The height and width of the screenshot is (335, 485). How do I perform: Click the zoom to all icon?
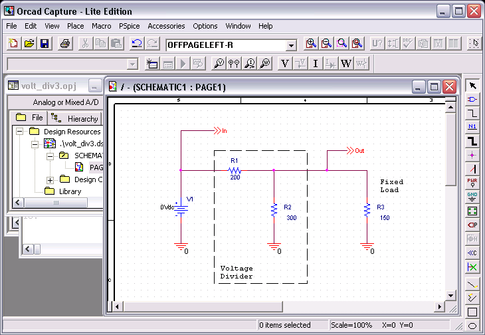[x=357, y=44]
